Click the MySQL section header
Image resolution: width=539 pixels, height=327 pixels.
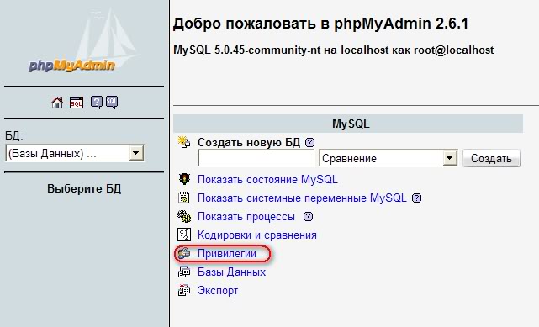[x=348, y=124]
